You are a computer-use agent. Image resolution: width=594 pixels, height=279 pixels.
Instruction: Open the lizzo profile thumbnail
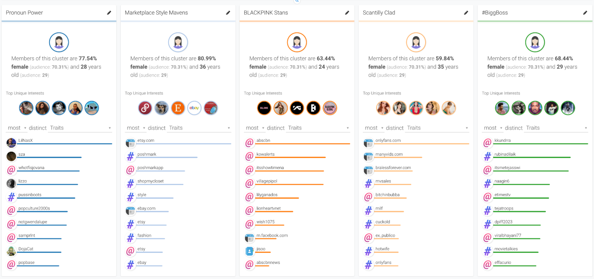click(x=11, y=184)
